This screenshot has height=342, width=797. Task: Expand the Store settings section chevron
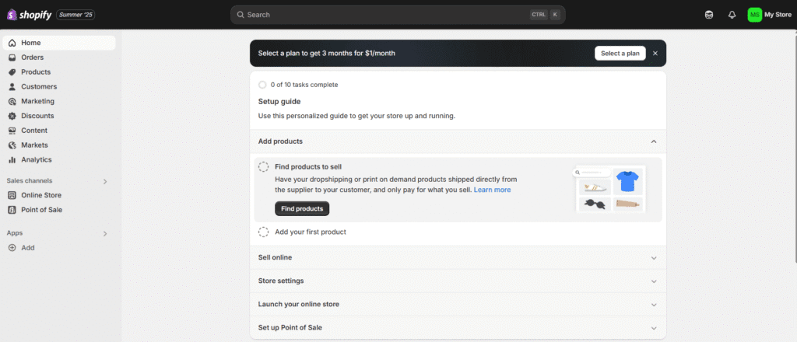pyautogui.click(x=654, y=281)
